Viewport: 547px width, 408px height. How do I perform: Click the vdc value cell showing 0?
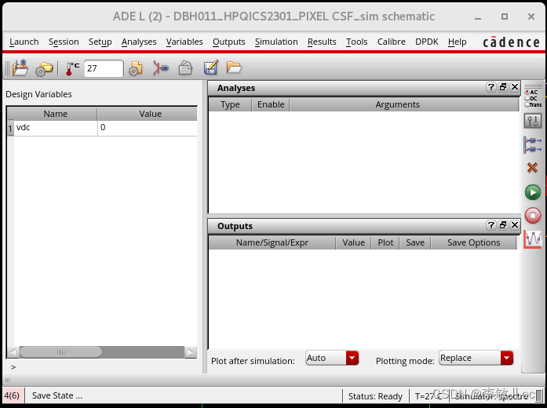point(148,128)
